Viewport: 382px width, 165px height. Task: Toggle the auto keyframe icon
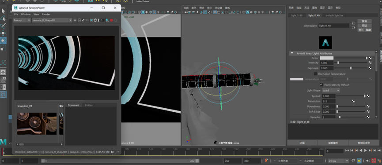[x=359, y=161]
